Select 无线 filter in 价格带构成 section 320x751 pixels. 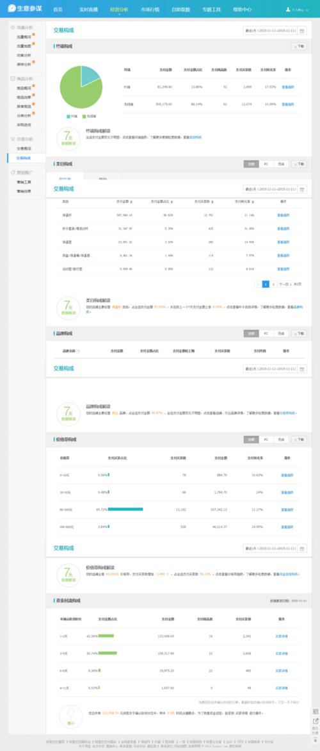click(x=281, y=439)
